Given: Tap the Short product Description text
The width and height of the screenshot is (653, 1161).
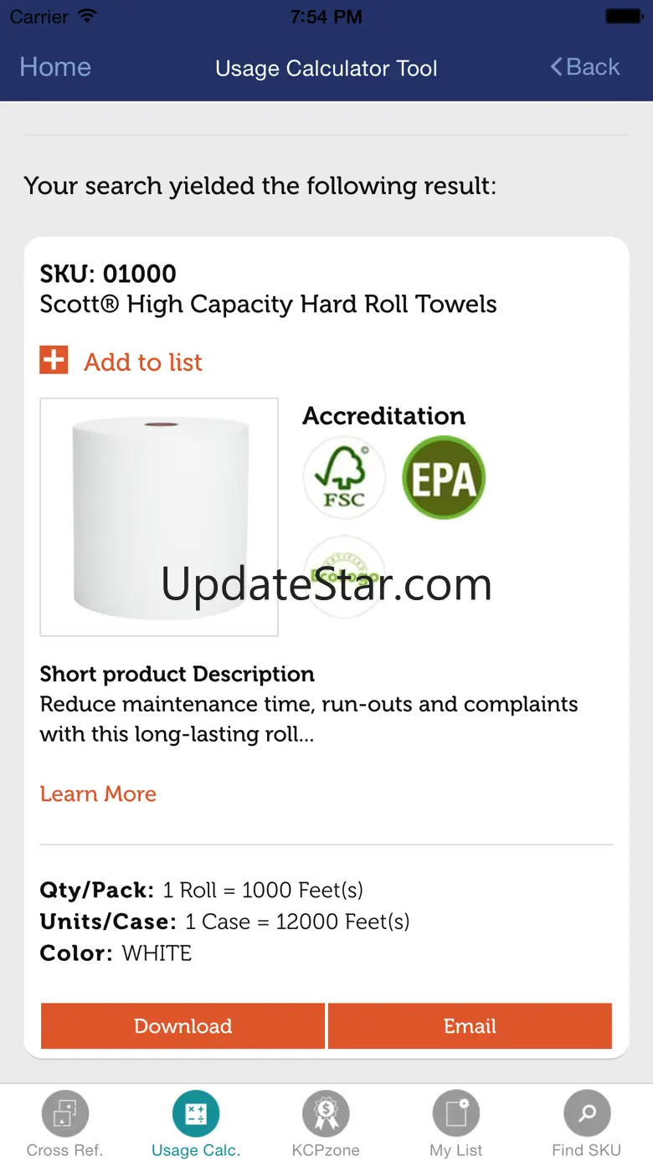Looking at the screenshot, I should [x=308, y=718].
